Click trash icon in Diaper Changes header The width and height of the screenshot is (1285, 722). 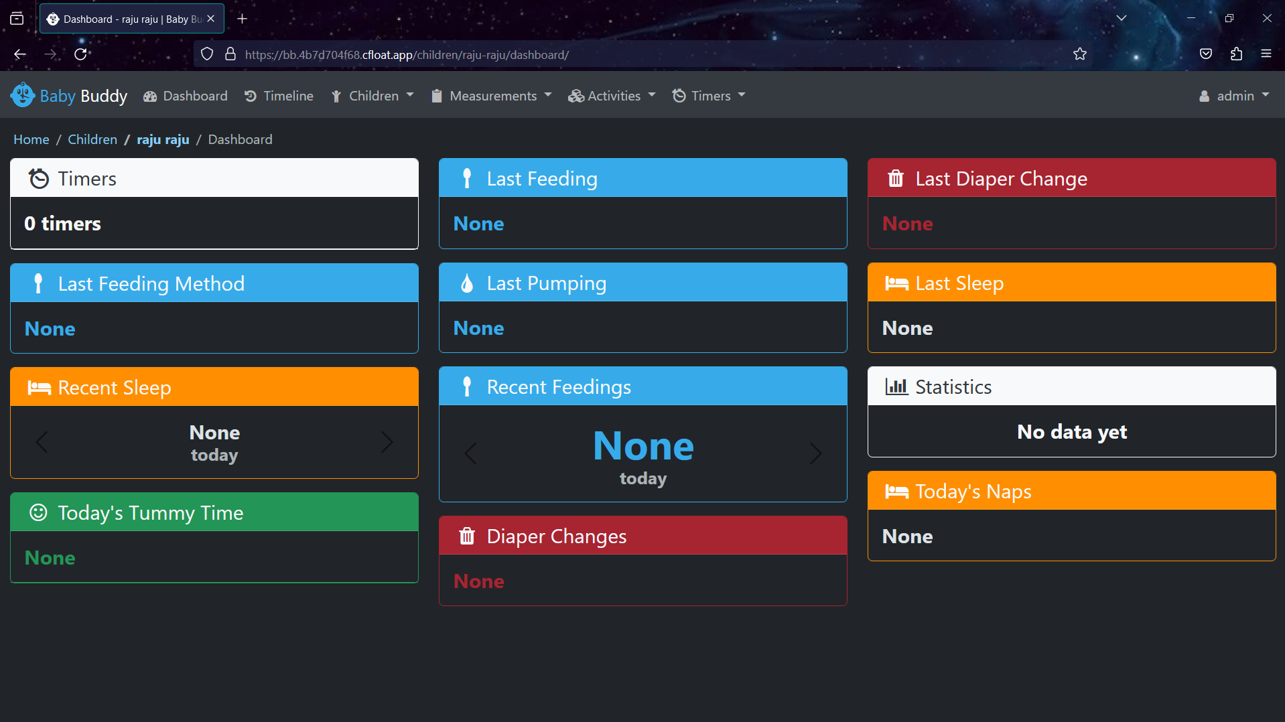click(x=467, y=536)
